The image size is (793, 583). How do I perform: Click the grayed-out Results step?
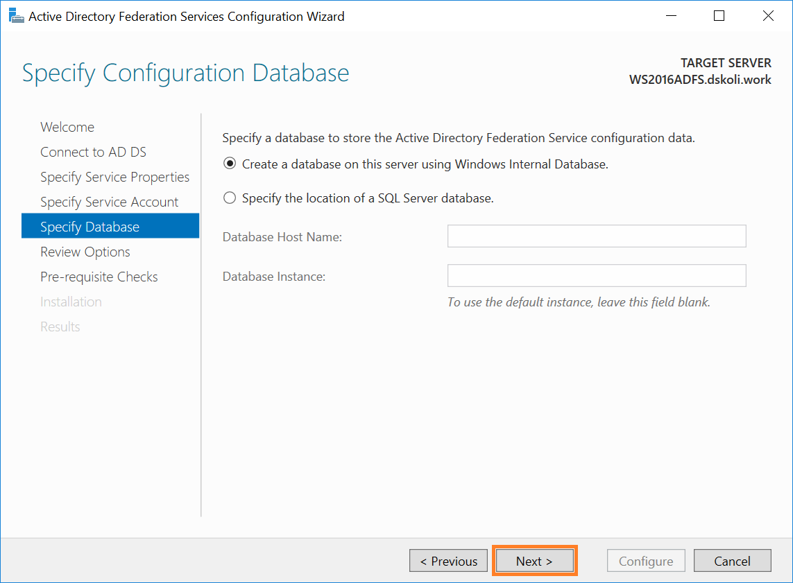pyautogui.click(x=60, y=327)
